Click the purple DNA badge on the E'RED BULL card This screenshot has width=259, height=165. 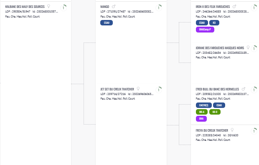(201, 119)
